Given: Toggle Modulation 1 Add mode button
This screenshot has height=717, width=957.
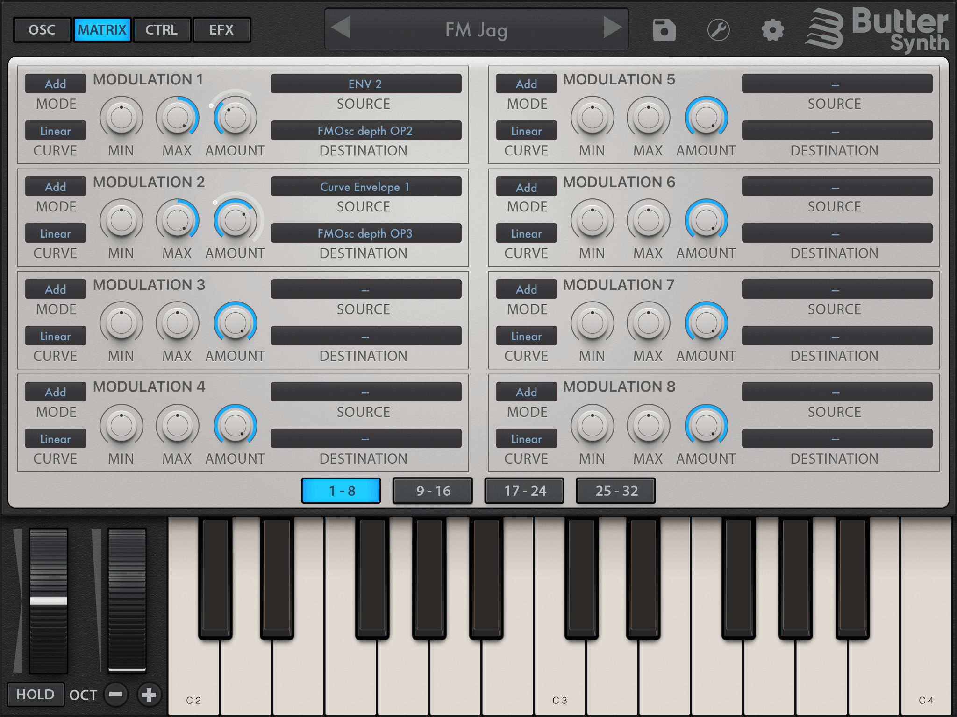Looking at the screenshot, I should 56,84.
